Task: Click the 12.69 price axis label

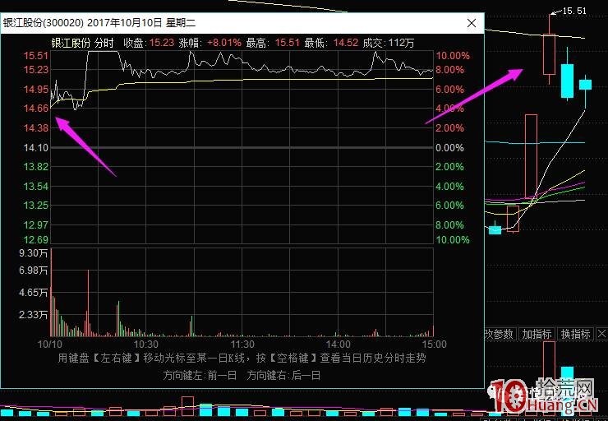Action: click(36, 239)
